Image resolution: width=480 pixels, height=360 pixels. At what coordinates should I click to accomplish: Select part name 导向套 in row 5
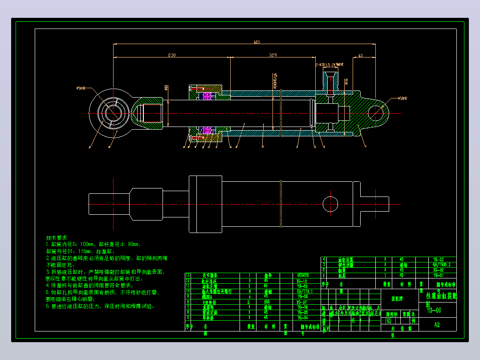coord(208,318)
